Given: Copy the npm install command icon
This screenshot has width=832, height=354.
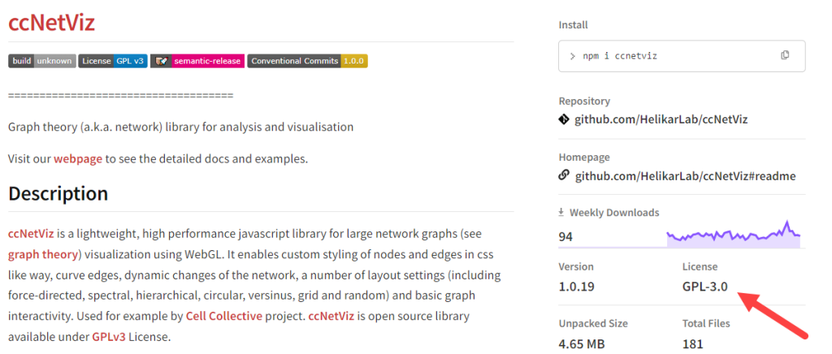Looking at the screenshot, I should click(785, 55).
